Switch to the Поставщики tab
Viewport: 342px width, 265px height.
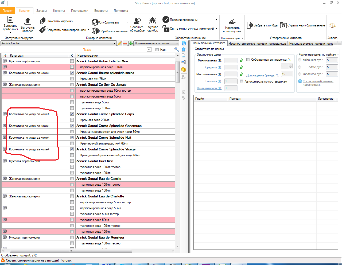[x=80, y=11]
